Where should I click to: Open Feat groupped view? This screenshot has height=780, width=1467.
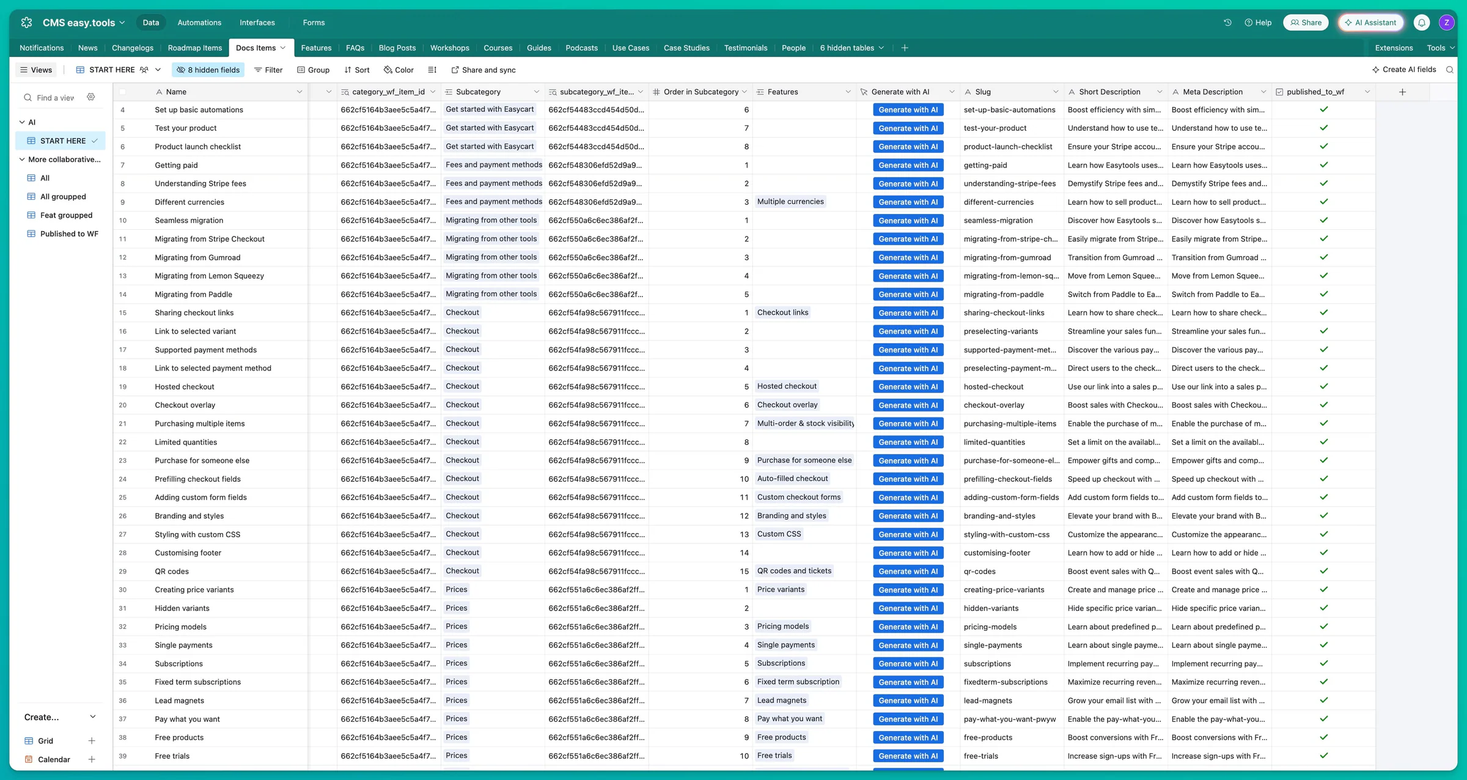pos(60,215)
